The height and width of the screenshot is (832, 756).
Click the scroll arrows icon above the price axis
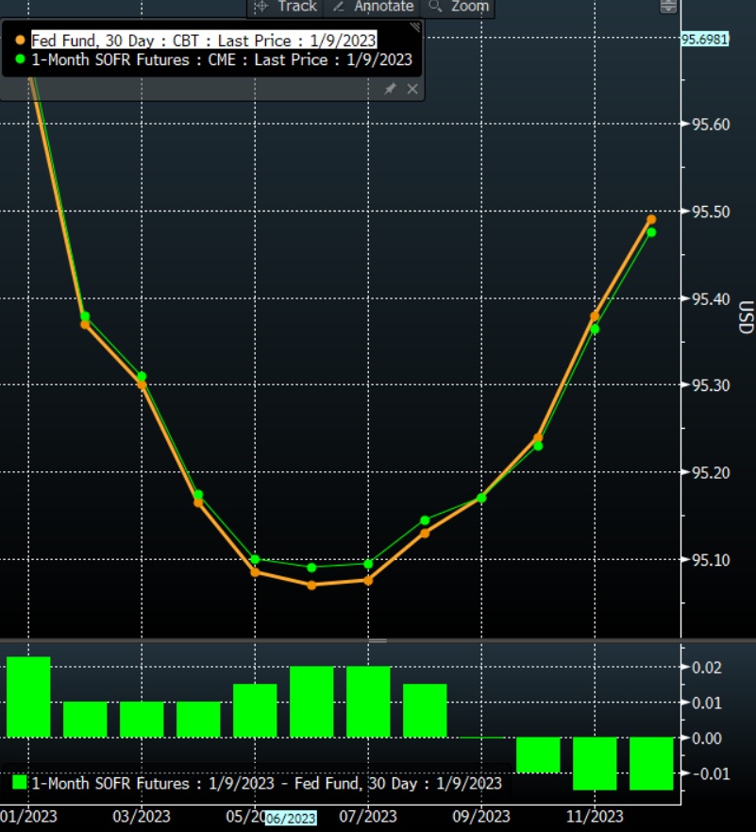[668, 7]
